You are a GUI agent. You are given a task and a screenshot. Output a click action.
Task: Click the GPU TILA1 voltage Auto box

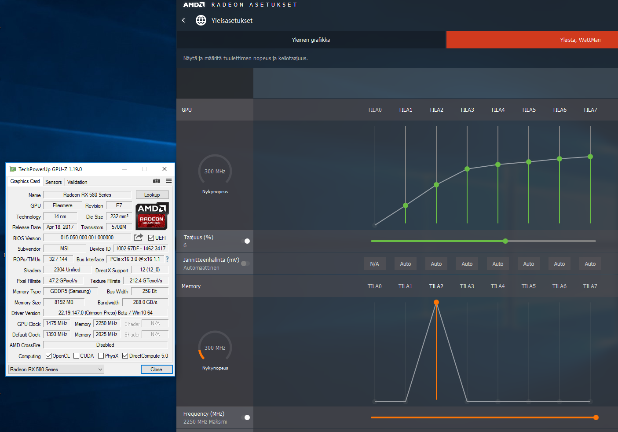(406, 264)
